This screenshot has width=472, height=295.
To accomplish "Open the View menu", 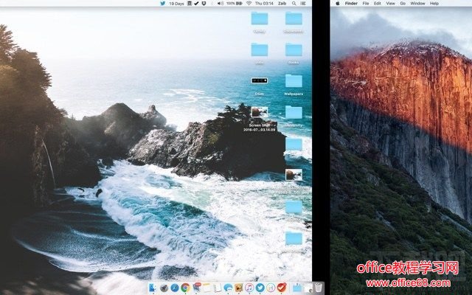I will [x=390, y=3].
